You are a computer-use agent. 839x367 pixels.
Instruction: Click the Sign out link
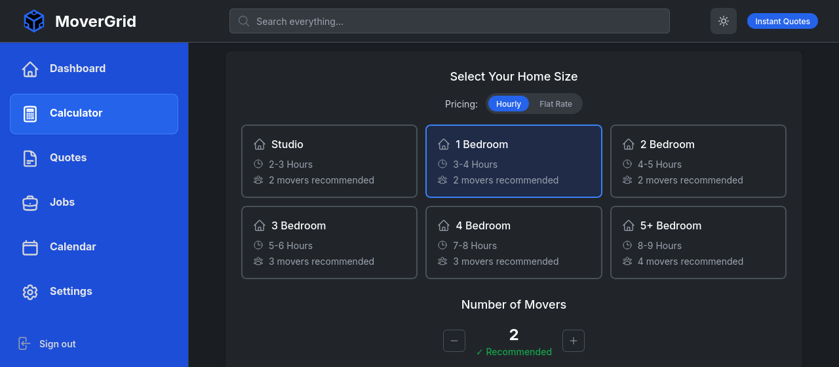(58, 344)
